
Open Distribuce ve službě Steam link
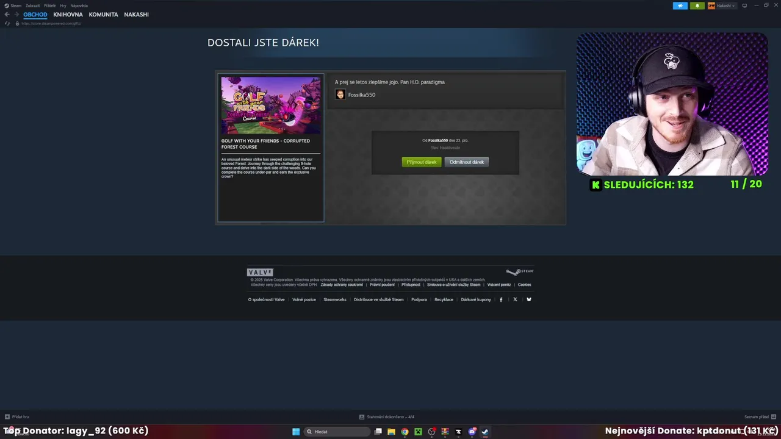pos(379,299)
